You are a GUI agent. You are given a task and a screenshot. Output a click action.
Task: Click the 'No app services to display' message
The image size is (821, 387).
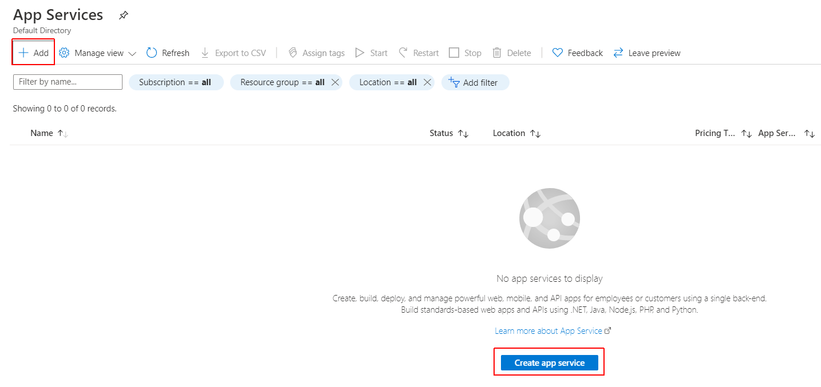550,279
